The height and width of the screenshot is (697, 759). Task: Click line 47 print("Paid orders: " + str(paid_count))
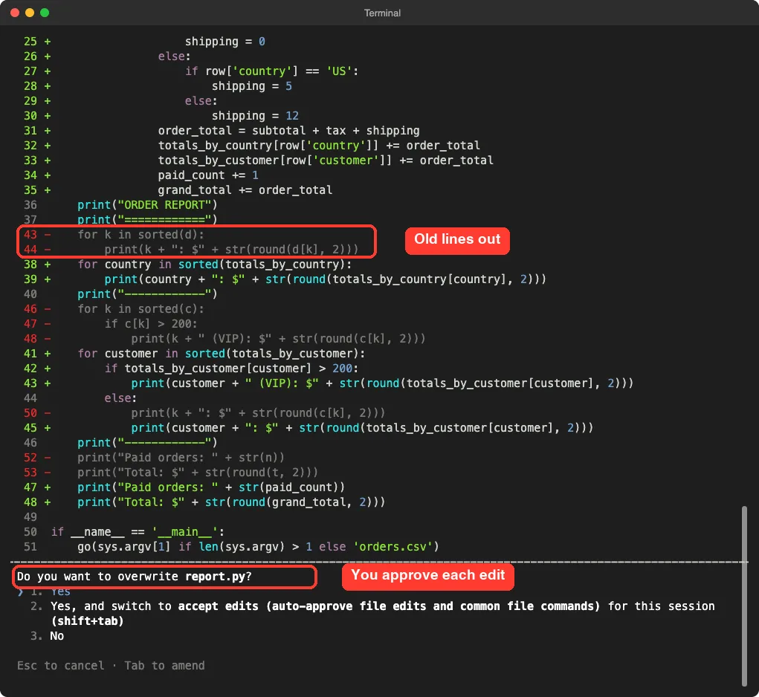211,487
